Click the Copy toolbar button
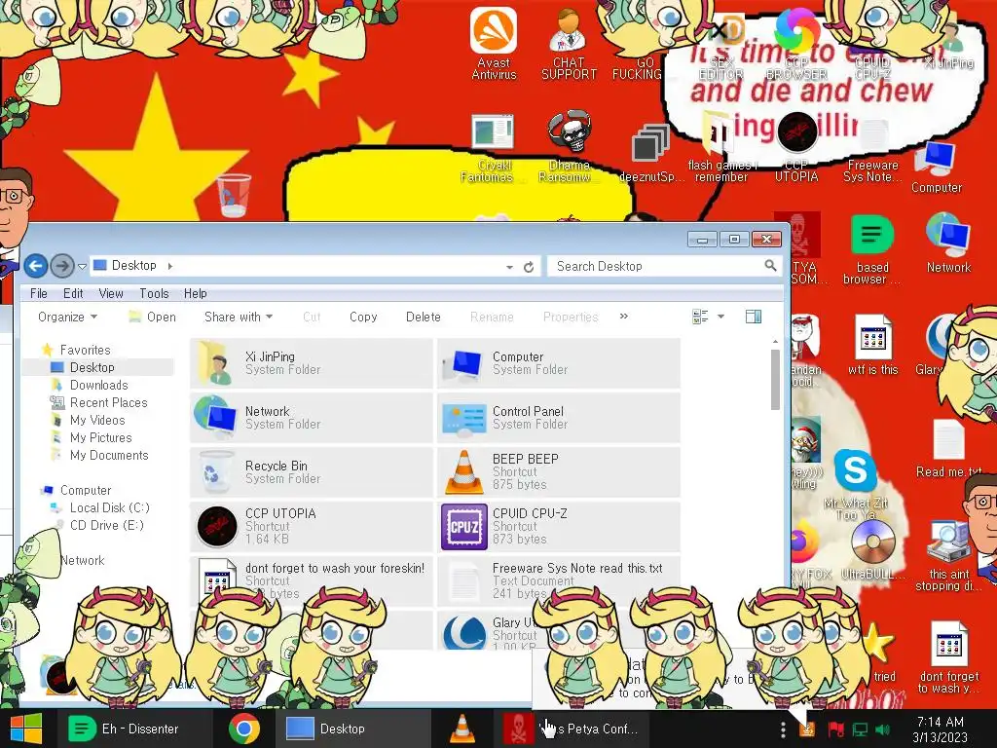 point(363,317)
